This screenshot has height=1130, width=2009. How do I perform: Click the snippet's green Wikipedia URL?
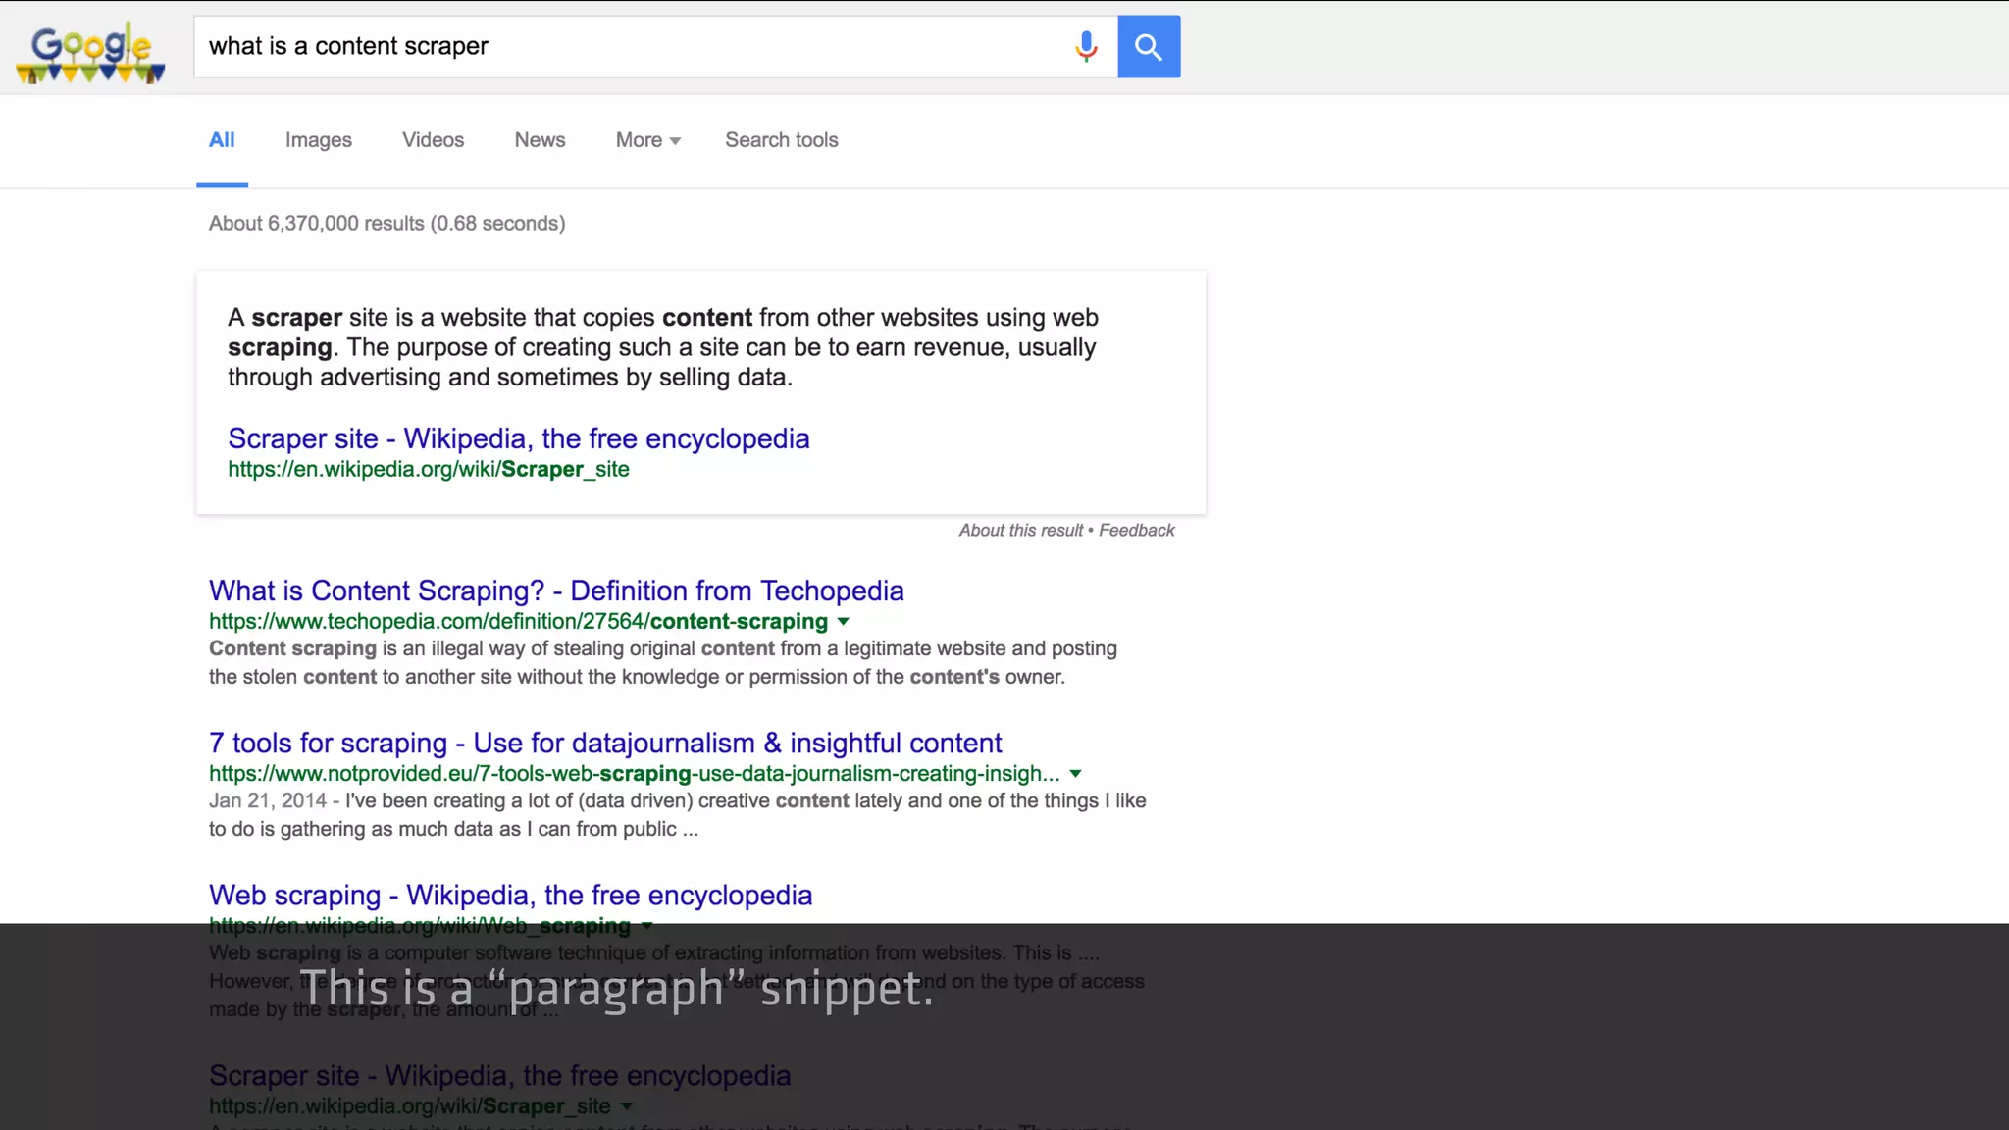coord(428,469)
